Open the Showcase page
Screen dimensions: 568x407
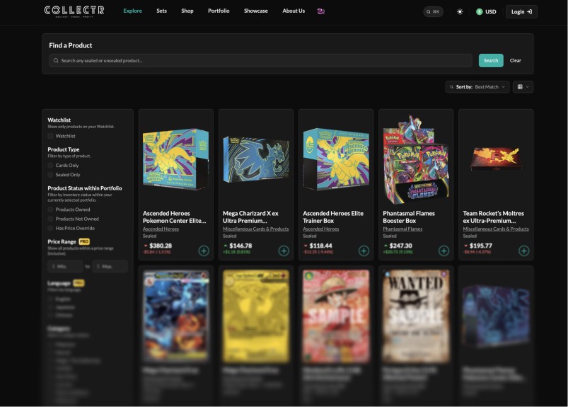tap(256, 11)
